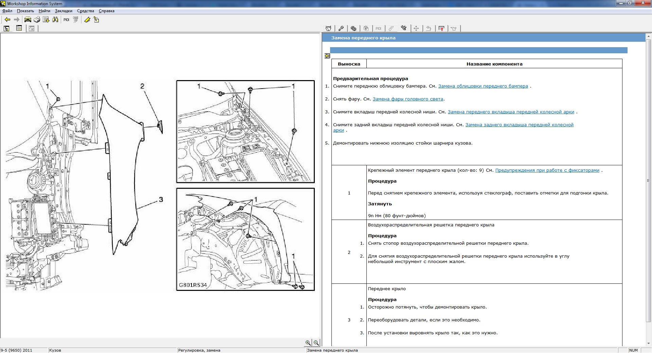Open link Предупреждения при работе с фиксаторами
652x353 pixels.
point(547,170)
